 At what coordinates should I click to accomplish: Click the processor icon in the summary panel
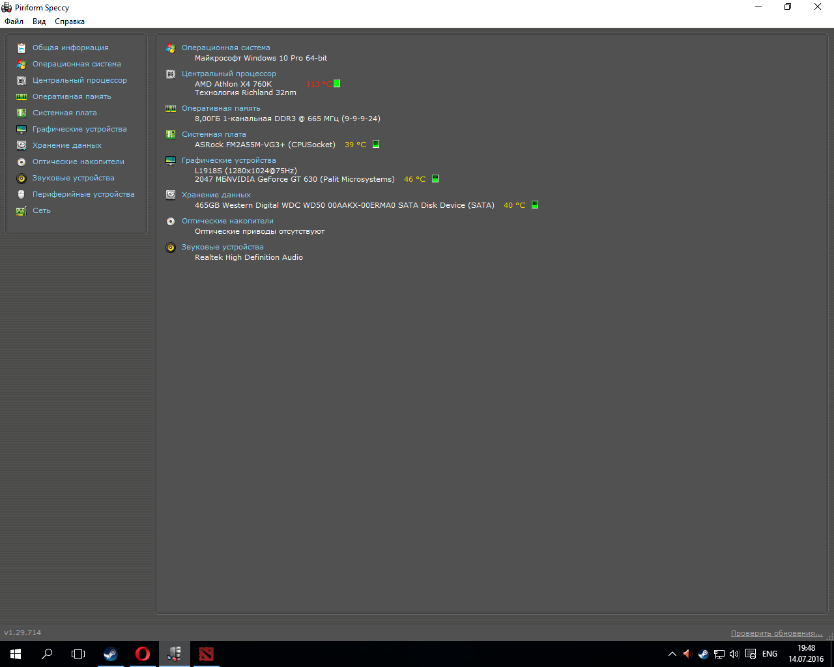(171, 74)
